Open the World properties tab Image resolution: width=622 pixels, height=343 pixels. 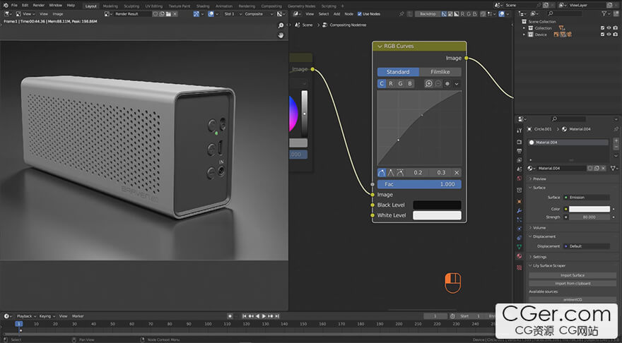pyautogui.click(x=520, y=179)
